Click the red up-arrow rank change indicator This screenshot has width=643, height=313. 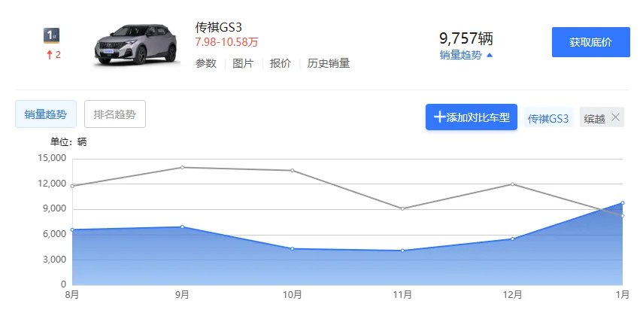[x=50, y=55]
